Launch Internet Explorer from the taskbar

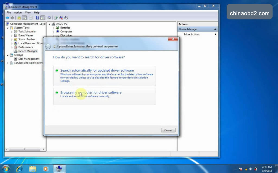[x=19, y=169]
